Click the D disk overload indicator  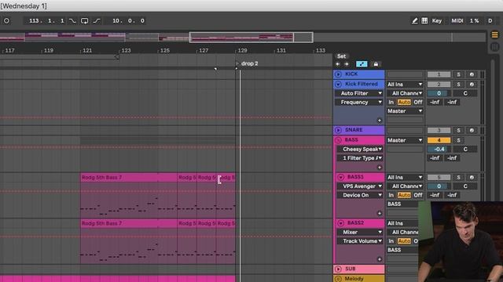click(490, 21)
